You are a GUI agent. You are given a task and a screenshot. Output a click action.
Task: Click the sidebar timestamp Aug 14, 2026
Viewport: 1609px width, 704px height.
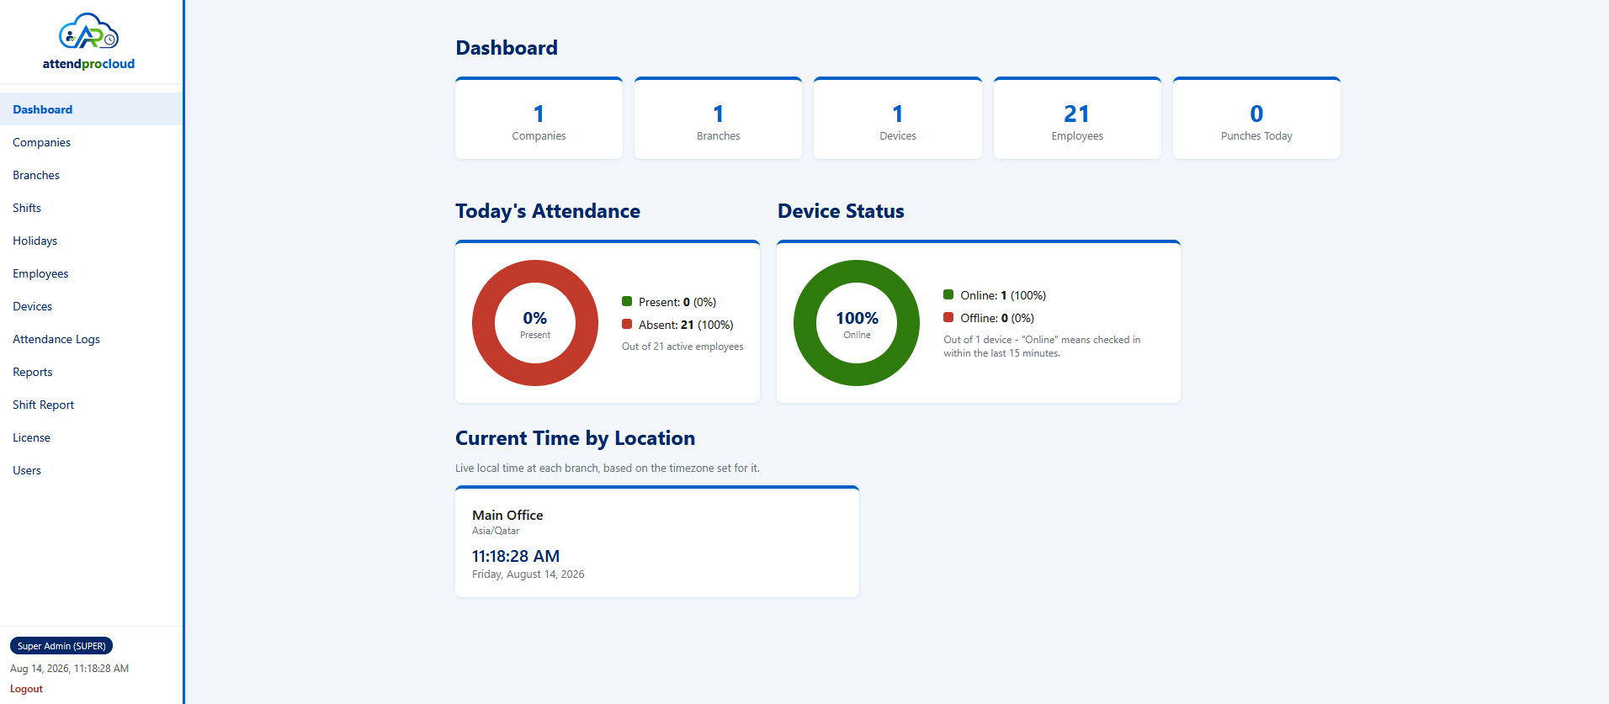(x=69, y=669)
